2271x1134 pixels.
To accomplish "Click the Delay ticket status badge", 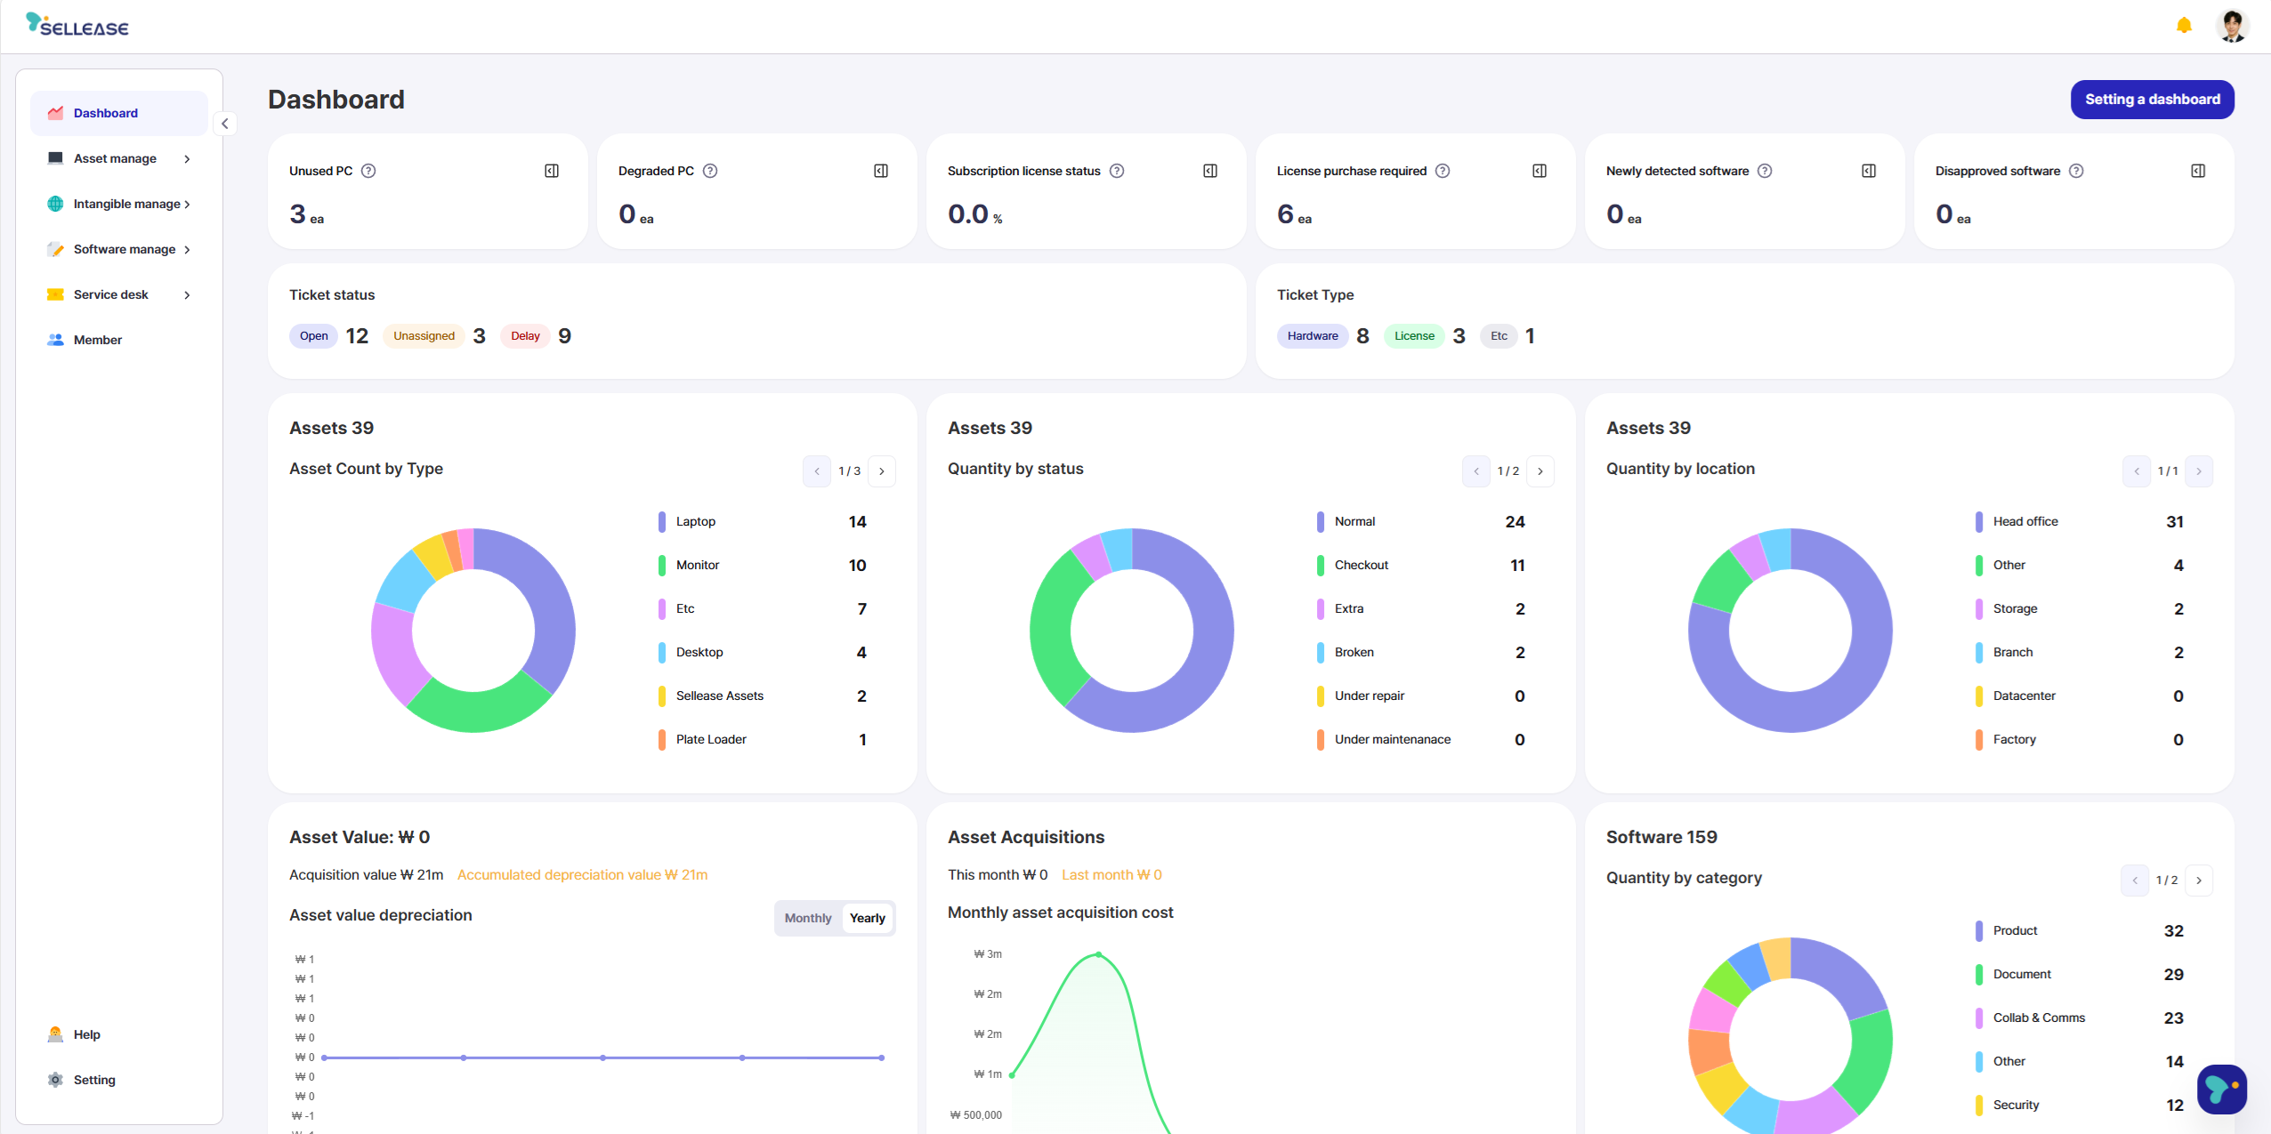I will tap(525, 336).
